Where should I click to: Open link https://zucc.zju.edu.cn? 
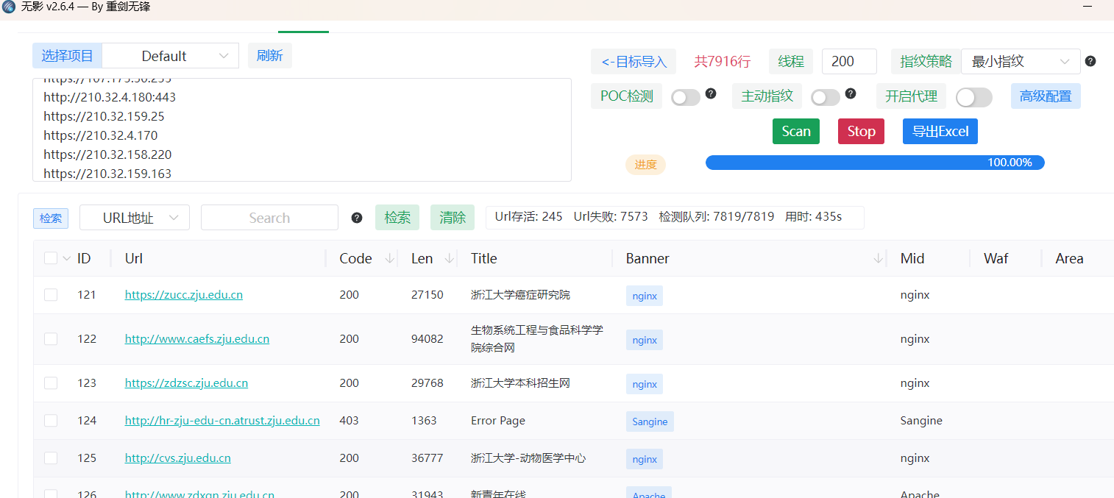(x=184, y=295)
